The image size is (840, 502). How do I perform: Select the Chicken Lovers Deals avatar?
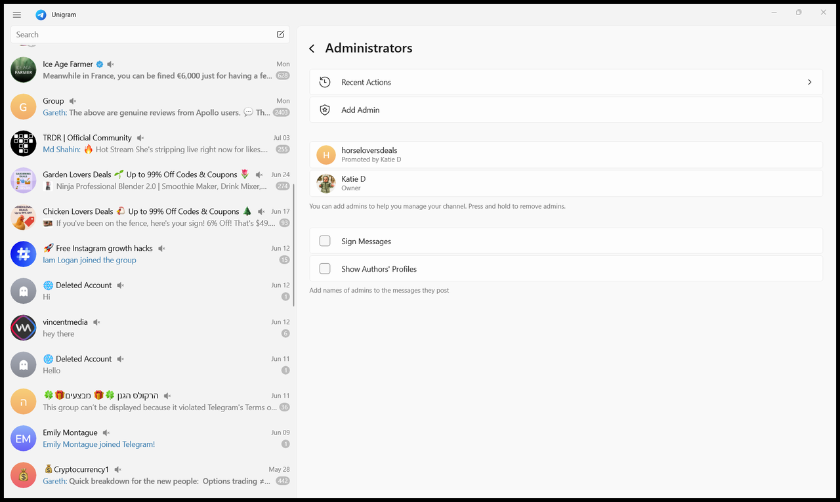point(24,217)
